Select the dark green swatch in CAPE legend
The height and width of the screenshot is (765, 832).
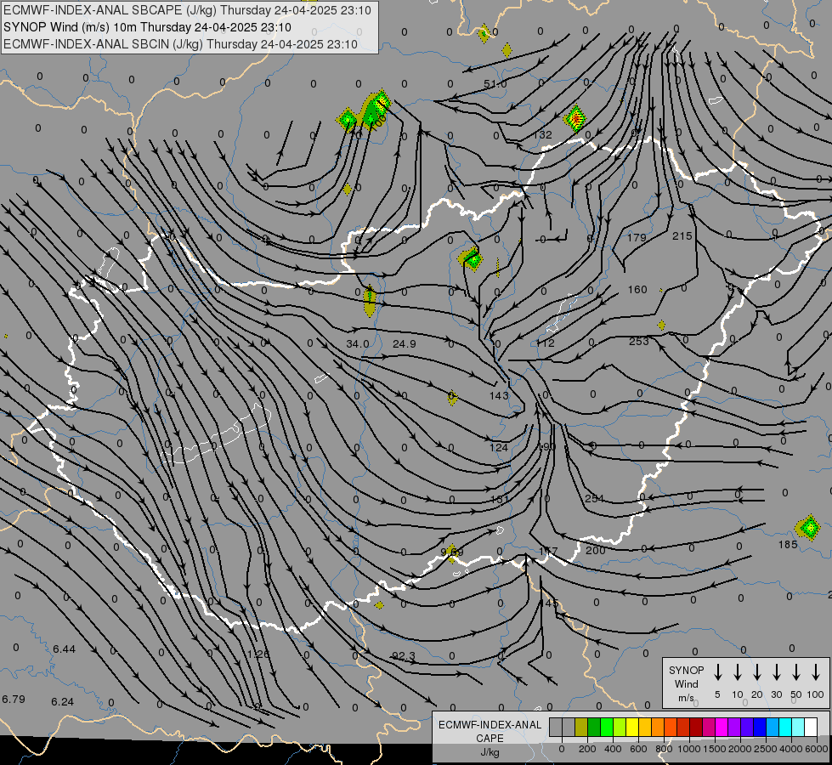click(x=594, y=728)
